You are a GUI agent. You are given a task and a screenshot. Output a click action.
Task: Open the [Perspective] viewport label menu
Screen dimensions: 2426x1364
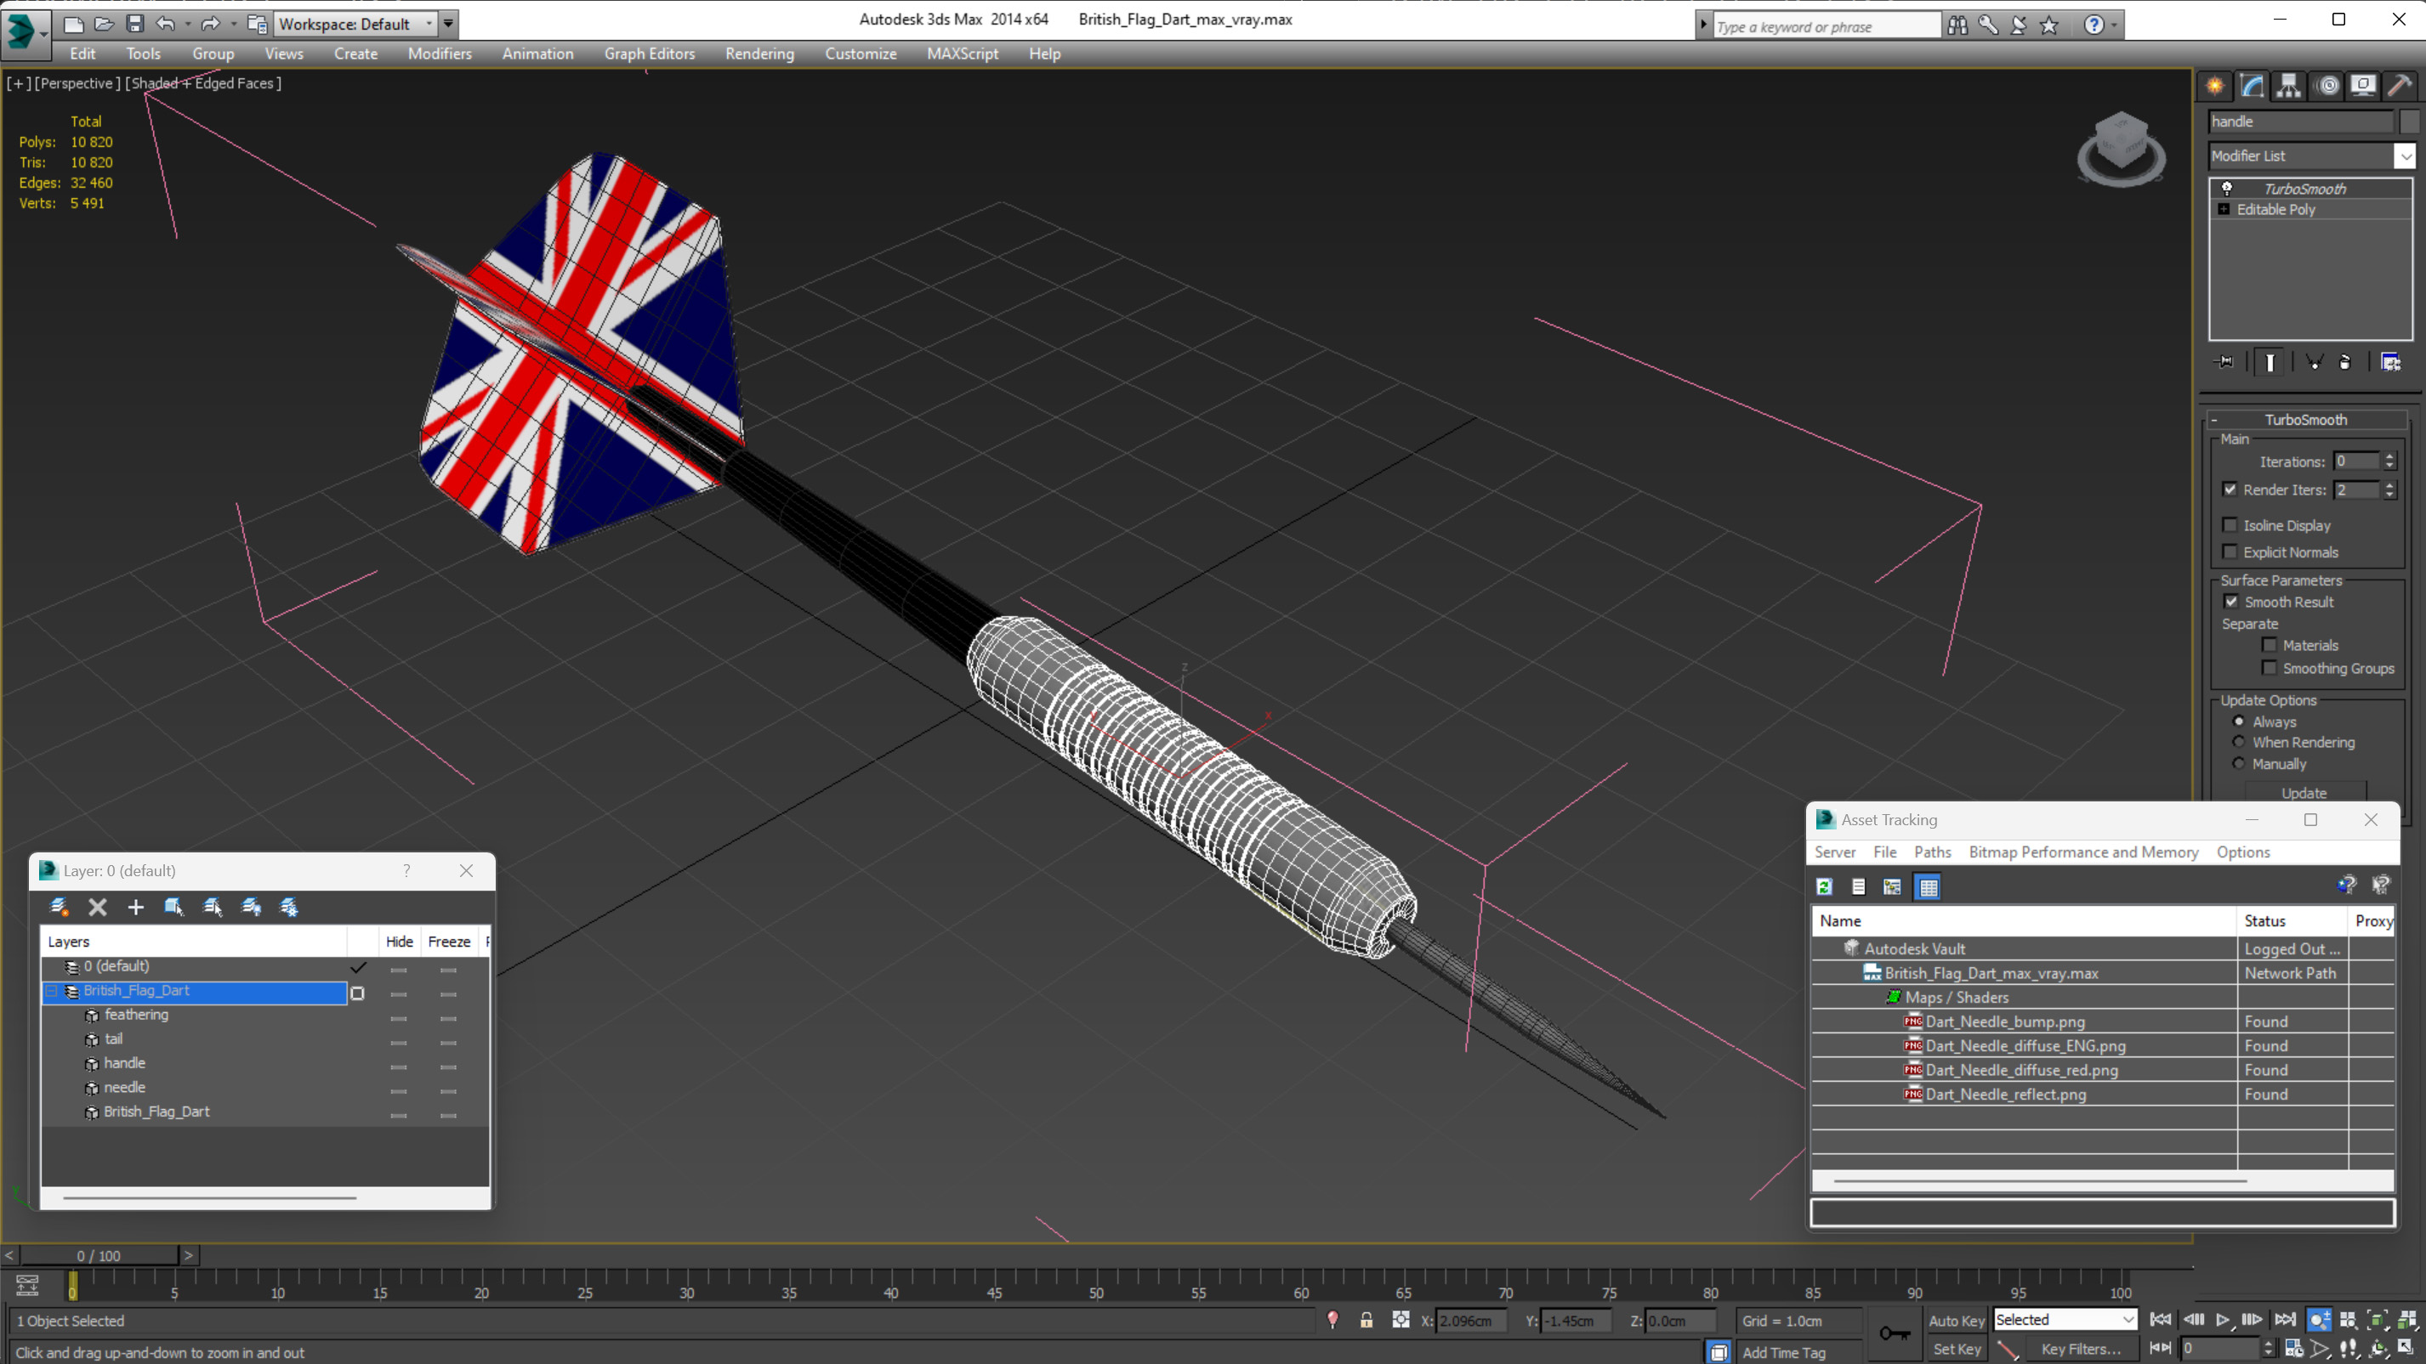point(77,82)
